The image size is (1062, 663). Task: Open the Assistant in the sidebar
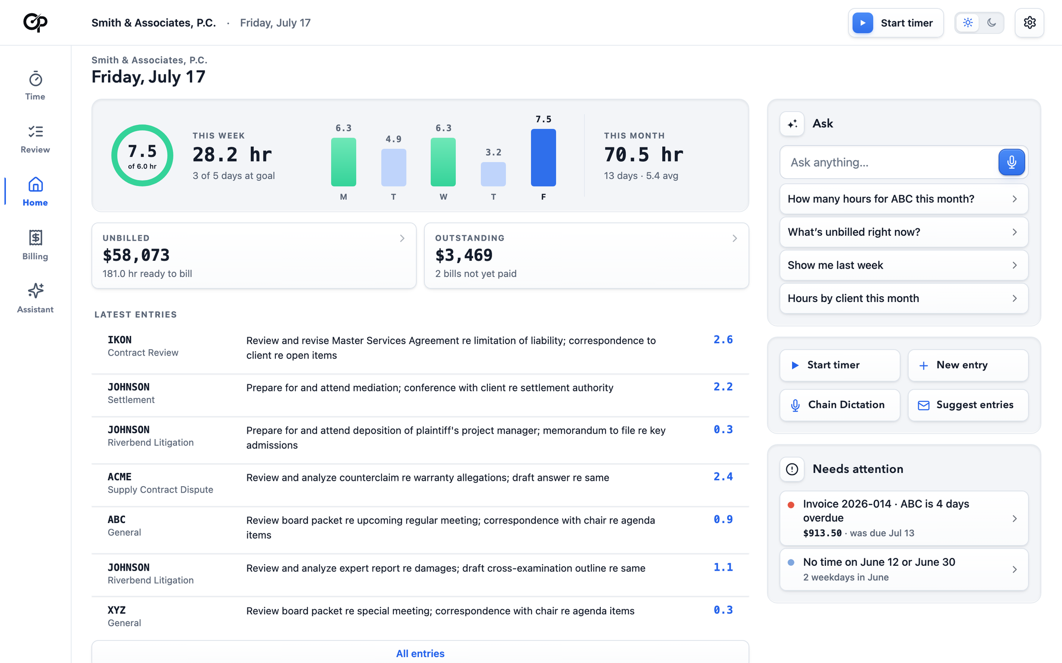(x=35, y=298)
